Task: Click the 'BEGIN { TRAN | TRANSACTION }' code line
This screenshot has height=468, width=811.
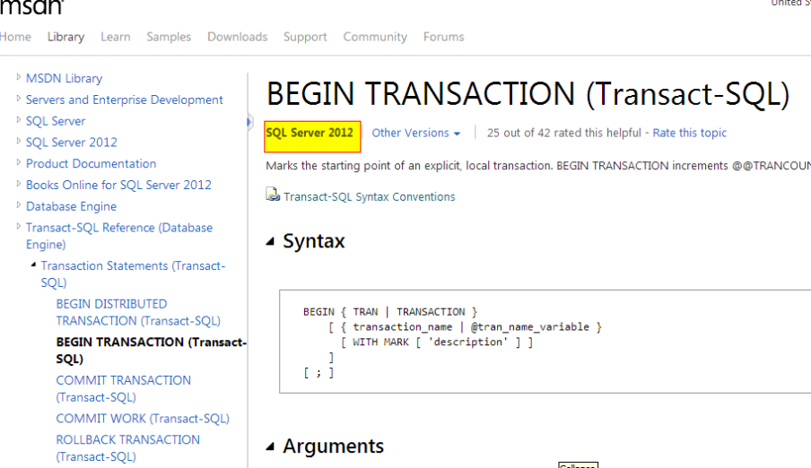Action: 390,312
